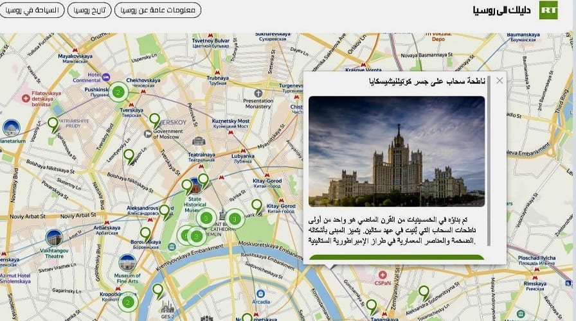Click the green button under popup text
Image resolution: width=576 pixels, height=321 pixels.
coord(397,257)
